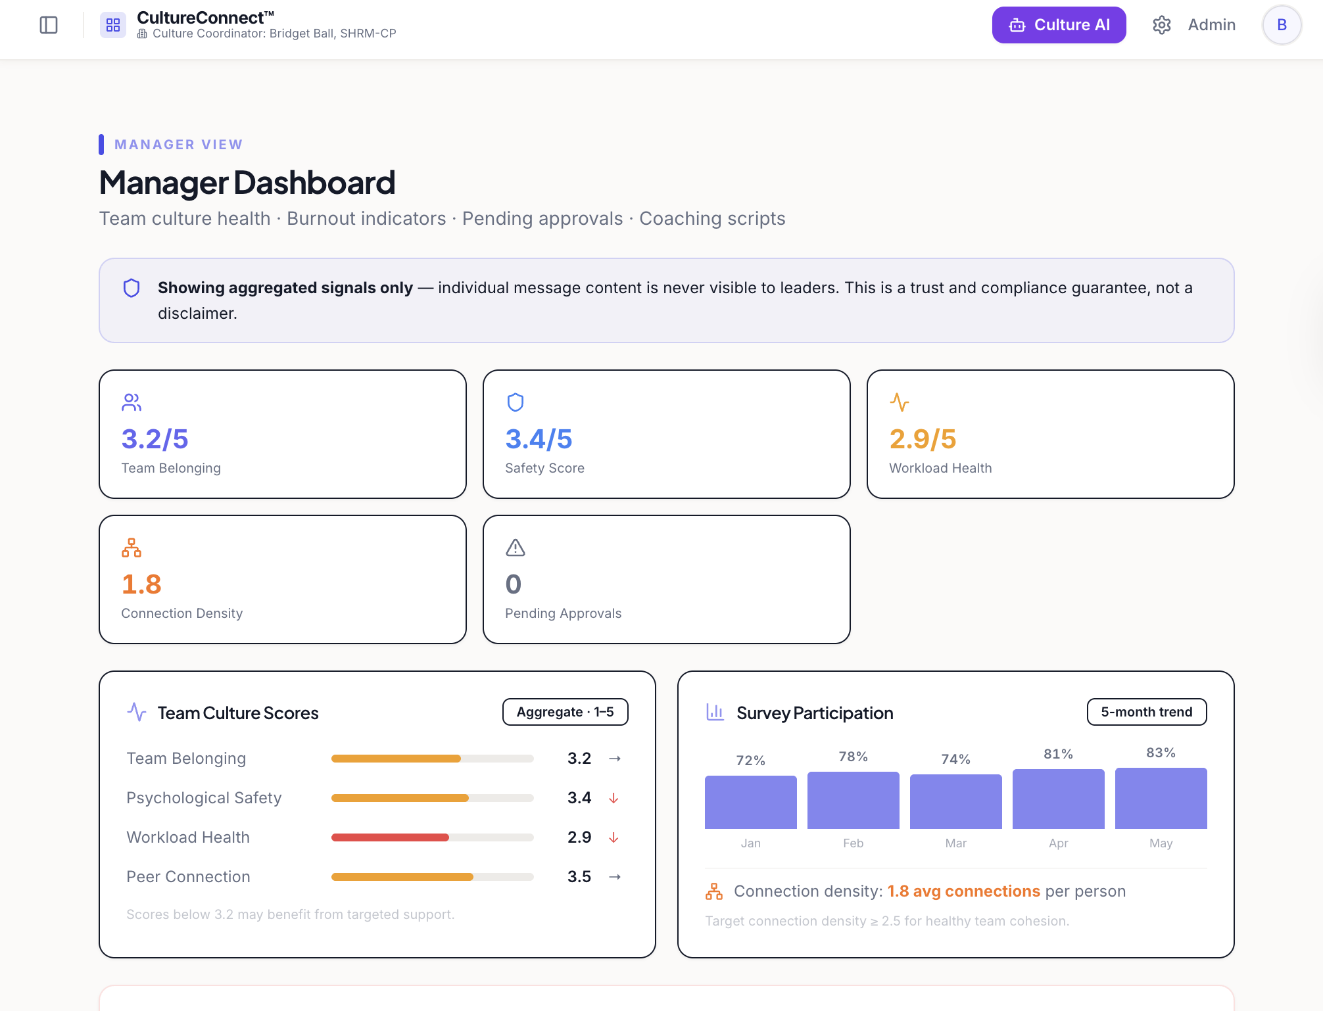Click the Mar 74% participation bar
Screen dimensions: 1323x1011
point(956,801)
